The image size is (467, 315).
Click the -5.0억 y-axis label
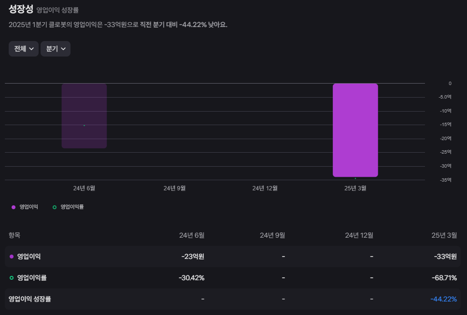[x=445, y=97]
